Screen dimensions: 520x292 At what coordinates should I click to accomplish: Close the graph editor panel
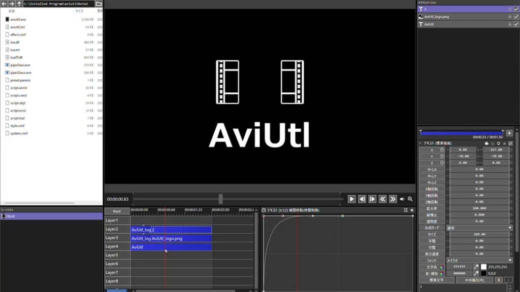(x=412, y=210)
